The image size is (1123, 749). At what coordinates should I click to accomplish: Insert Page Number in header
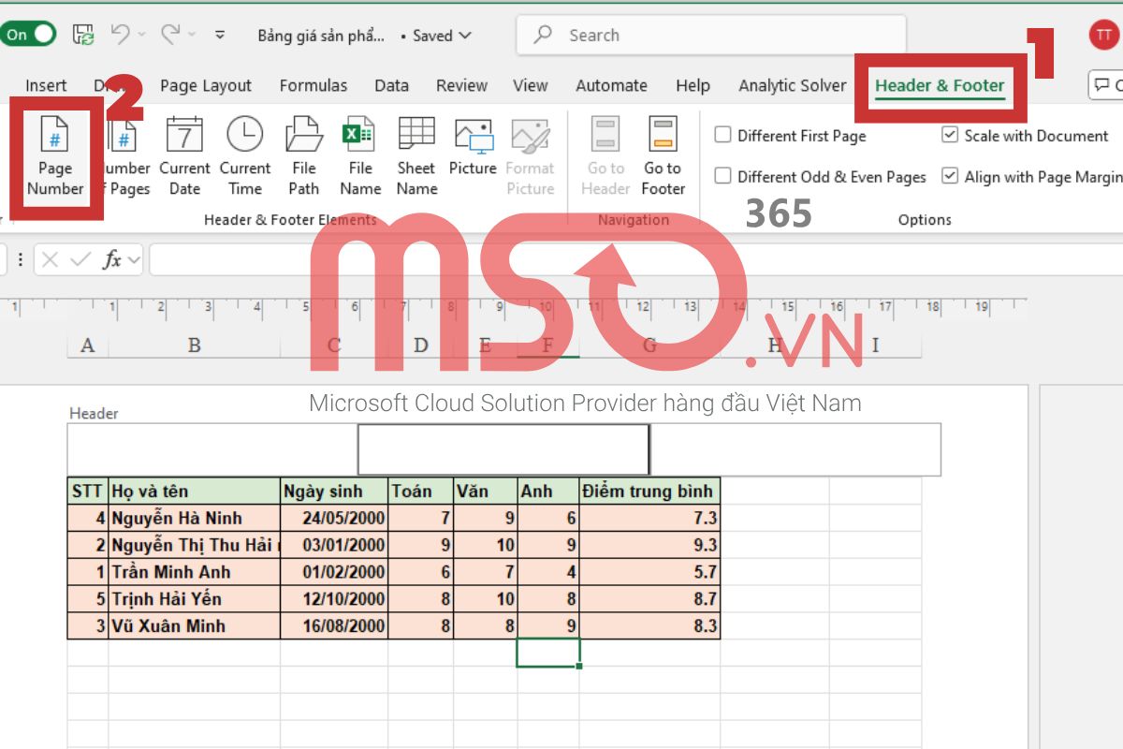tap(54, 157)
